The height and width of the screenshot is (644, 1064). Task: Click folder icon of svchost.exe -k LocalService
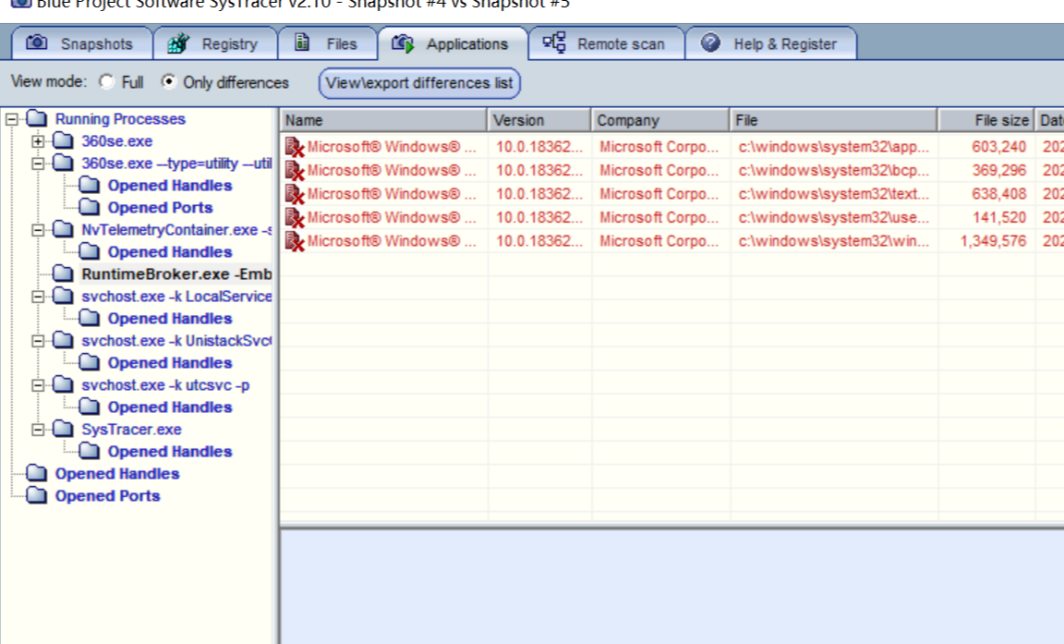click(x=63, y=296)
